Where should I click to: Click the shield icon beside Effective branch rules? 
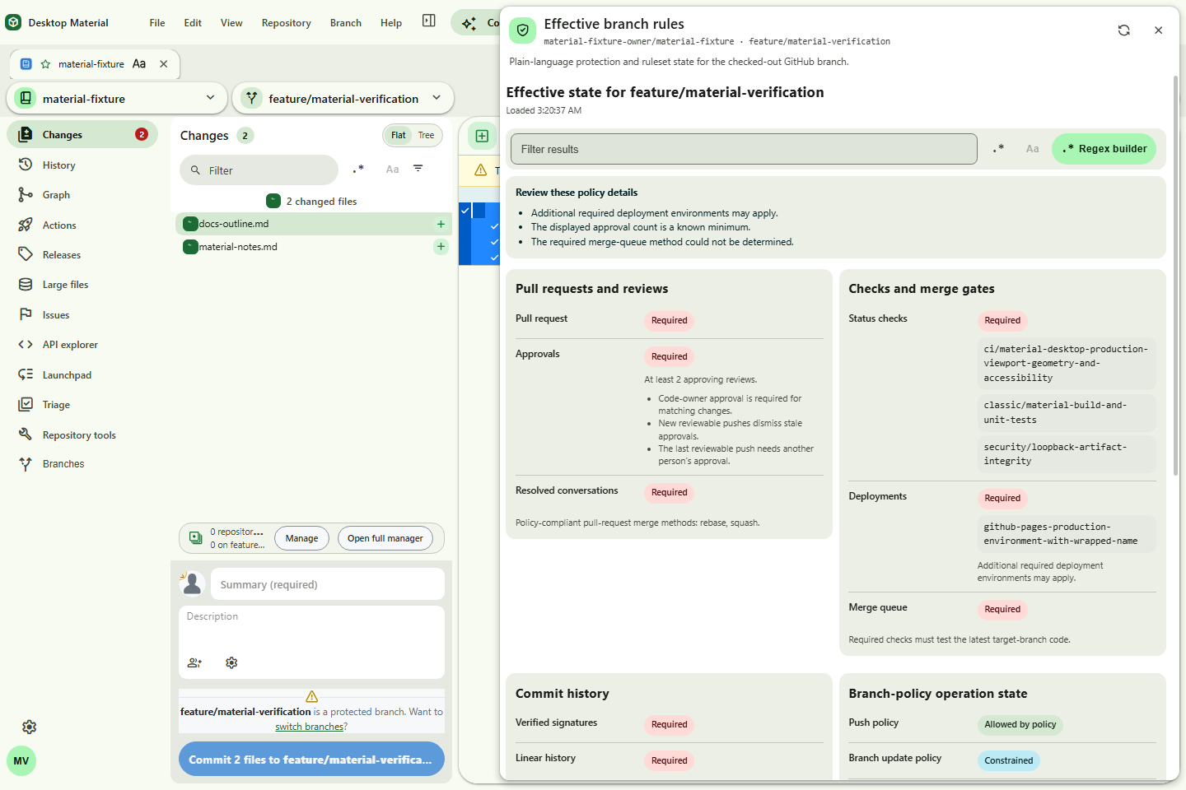coord(522,30)
